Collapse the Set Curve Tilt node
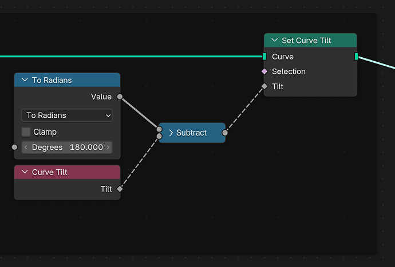The width and height of the screenshot is (395, 267). [275, 40]
